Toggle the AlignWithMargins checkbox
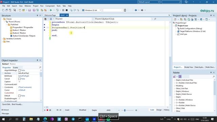Image resolution: width=217 pixels, height=122 pixels. (x=20, y=70)
